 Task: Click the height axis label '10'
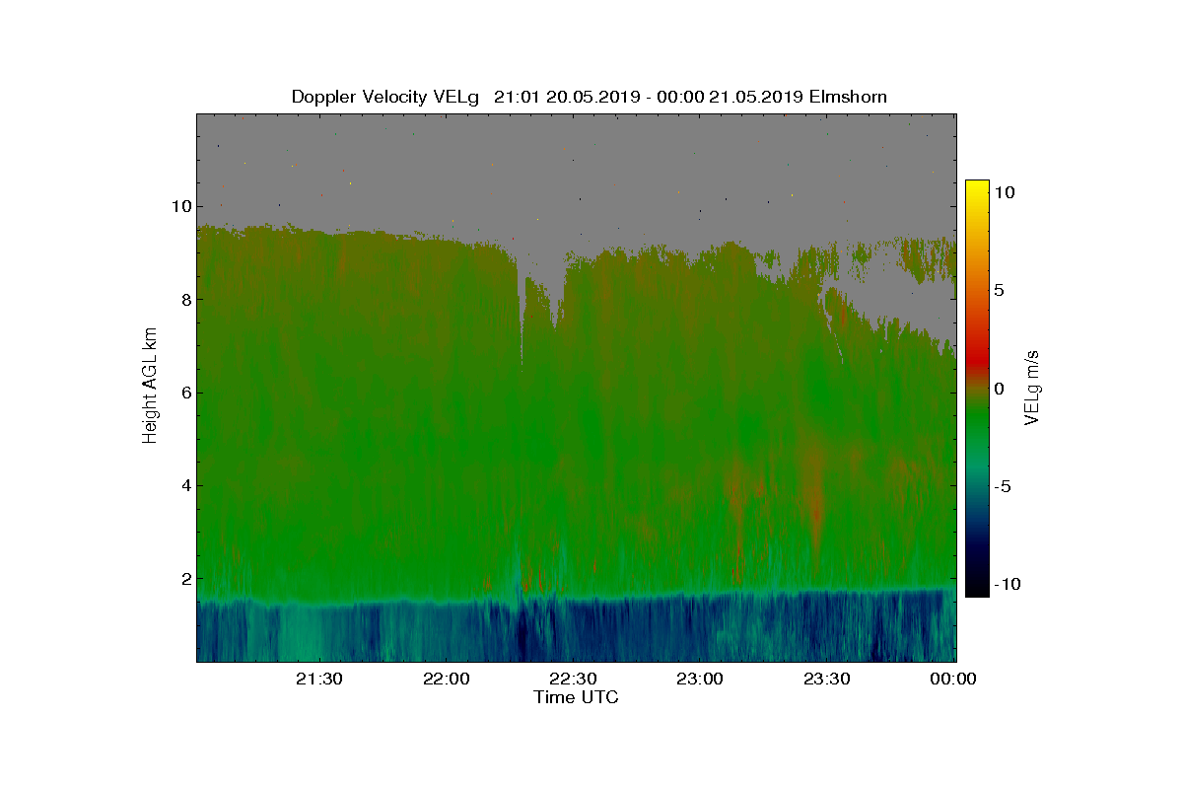(x=179, y=206)
